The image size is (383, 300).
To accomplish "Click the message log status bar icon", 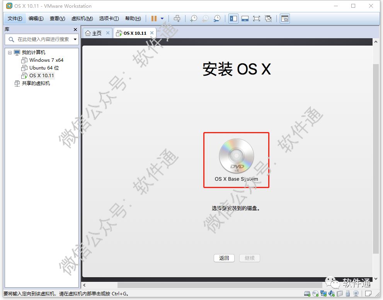I will 368,293.
